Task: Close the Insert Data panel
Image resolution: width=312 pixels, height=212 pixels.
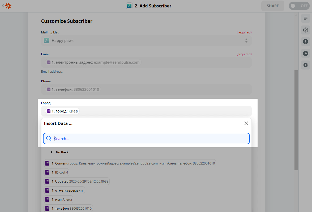Action: (246, 123)
